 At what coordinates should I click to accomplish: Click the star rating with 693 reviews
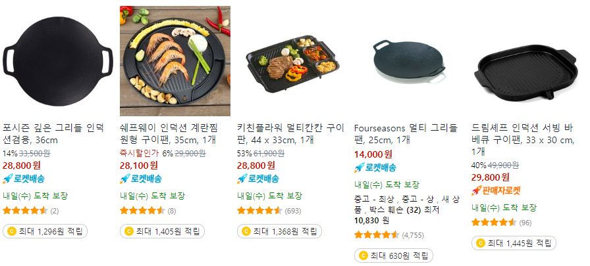259,210
